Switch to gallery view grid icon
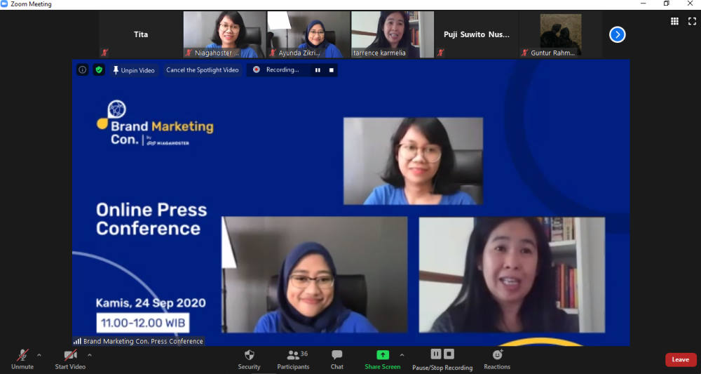Image resolution: width=701 pixels, height=374 pixels. [x=674, y=21]
